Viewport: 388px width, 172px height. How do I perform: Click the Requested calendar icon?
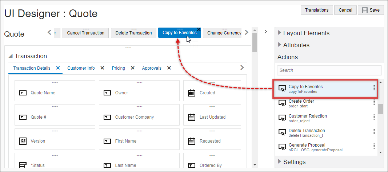pos(192,141)
